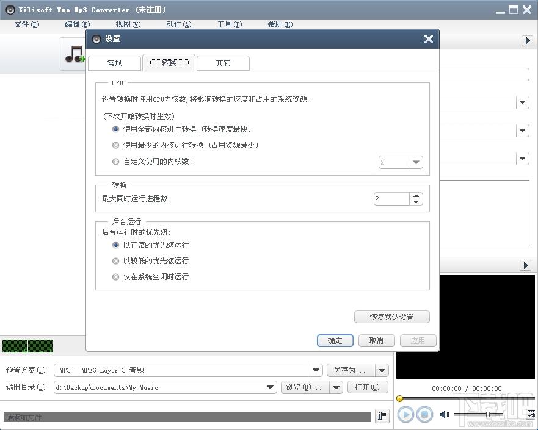Click the black video preview area
The height and width of the screenshot is (430, 538).
coord(465,327)
